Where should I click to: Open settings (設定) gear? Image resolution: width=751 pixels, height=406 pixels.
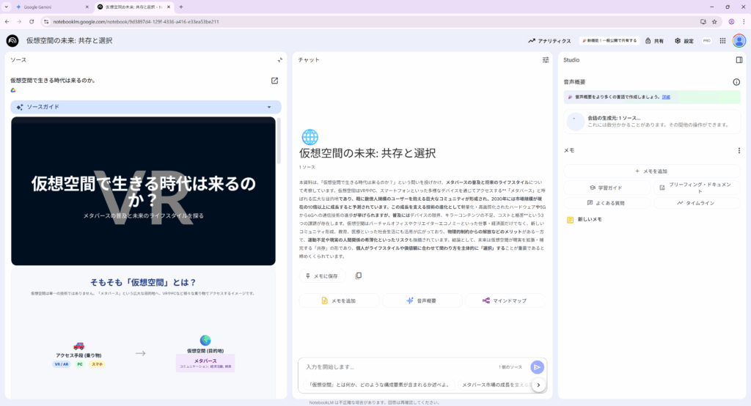click(x=684, y=41)
